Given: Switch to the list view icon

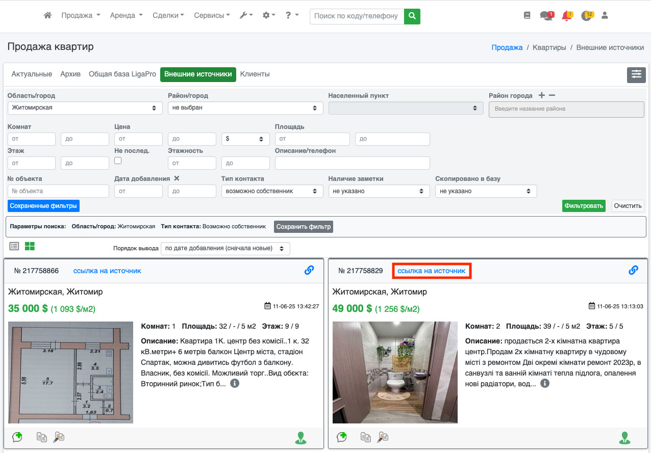Looking at the screenshot, I should click(14, 246).
